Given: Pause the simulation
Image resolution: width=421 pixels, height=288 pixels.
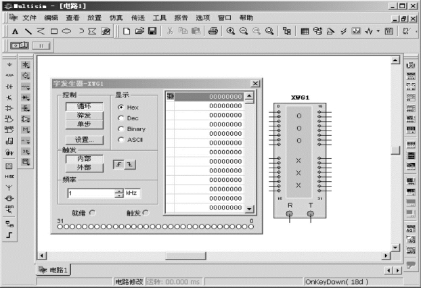Looking at the screenshot, I should tap(41, 45).
